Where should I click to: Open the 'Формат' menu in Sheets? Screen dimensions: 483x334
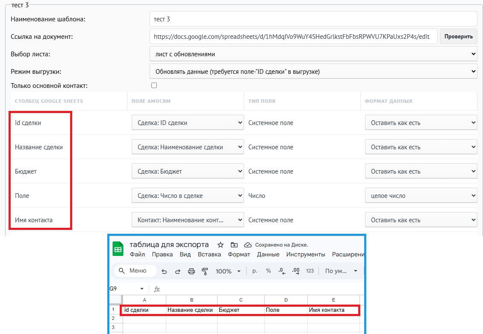pos(239,254)
